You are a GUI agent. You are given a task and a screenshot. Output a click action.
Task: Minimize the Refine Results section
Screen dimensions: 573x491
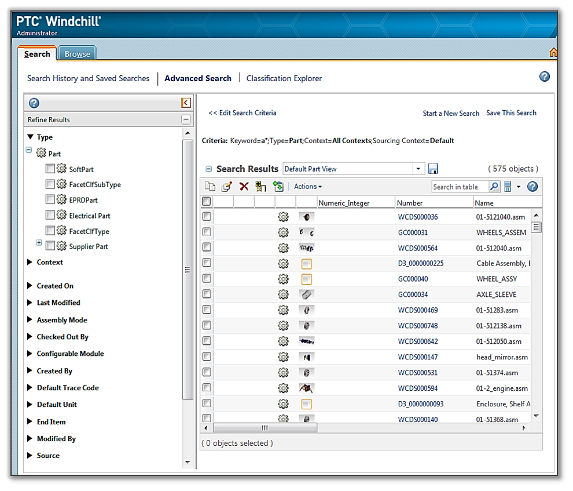(186, 119)
